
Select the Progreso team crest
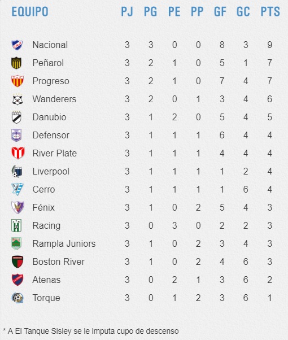click(18, 81)
